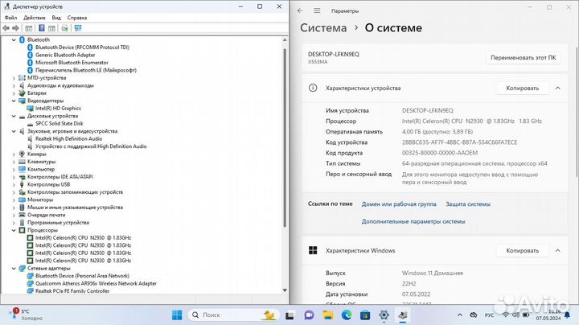Click the Windows Start button
The height and width of the screenshot is (325, 579).
point(177,315)
